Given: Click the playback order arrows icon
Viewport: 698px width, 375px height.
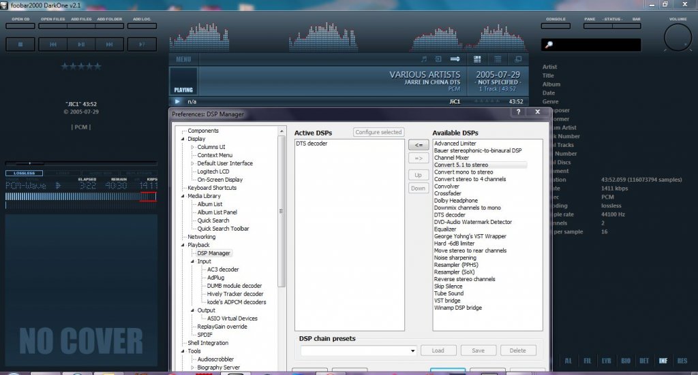Looking at the screenshot, I should pyautogui.click(x=455, y=59).
